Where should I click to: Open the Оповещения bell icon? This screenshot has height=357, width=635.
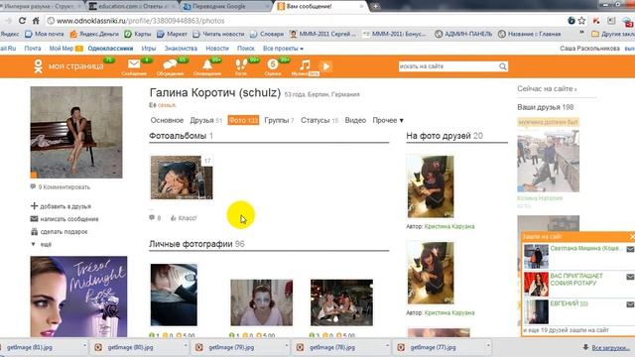[207, 64]
